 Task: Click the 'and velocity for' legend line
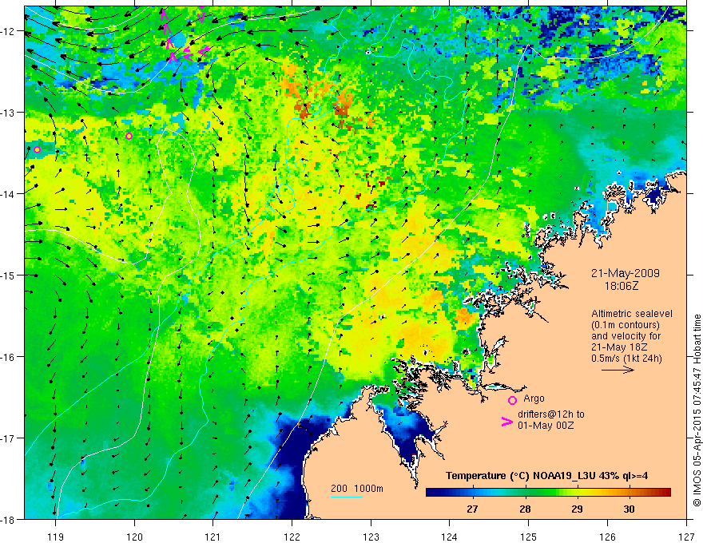(626, 336)
